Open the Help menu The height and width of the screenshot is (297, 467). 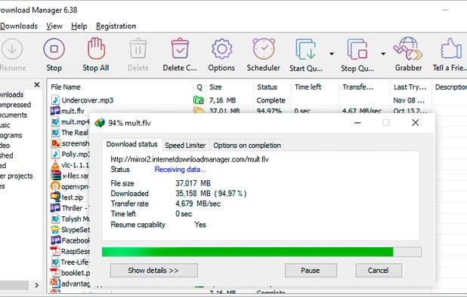point(79,26)
